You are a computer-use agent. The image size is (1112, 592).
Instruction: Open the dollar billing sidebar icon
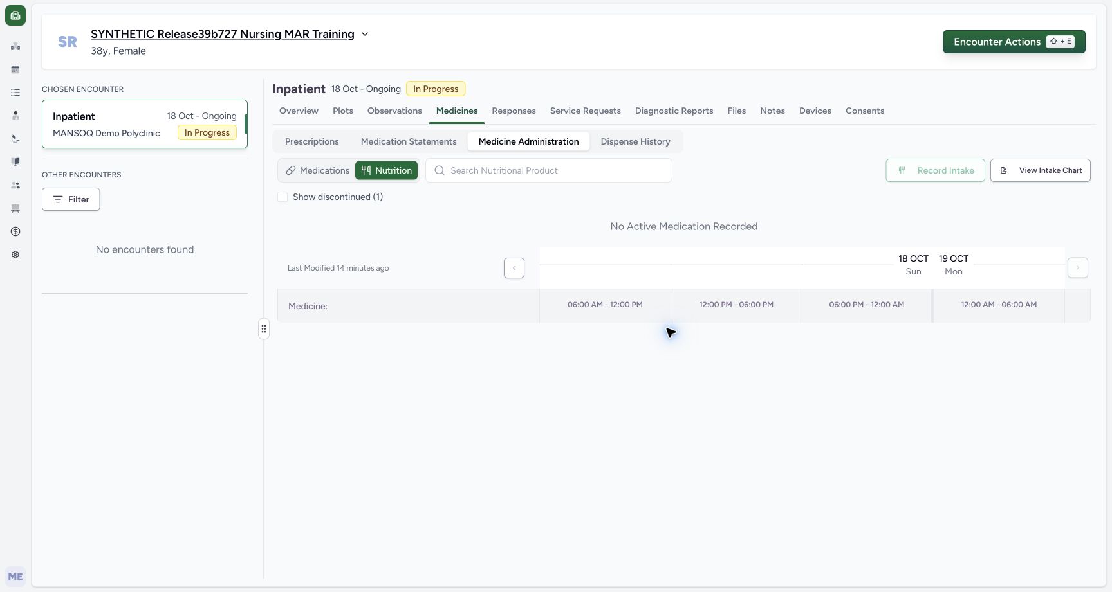coord(15,231)
